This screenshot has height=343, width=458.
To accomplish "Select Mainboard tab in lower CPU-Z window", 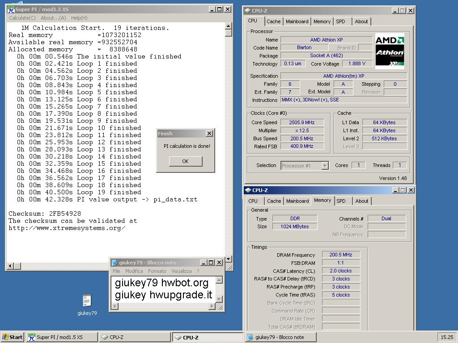I will pyautogui.click(x=297, y=201).
